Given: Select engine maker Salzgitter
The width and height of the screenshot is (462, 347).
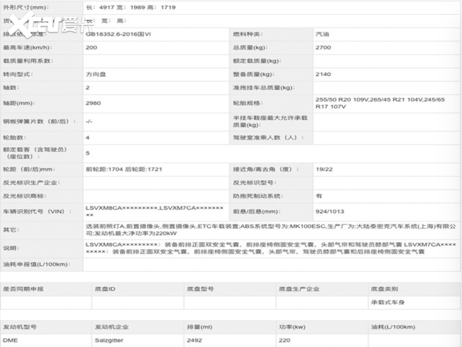Looking at the screenshot, I should [x=109, y=340].
